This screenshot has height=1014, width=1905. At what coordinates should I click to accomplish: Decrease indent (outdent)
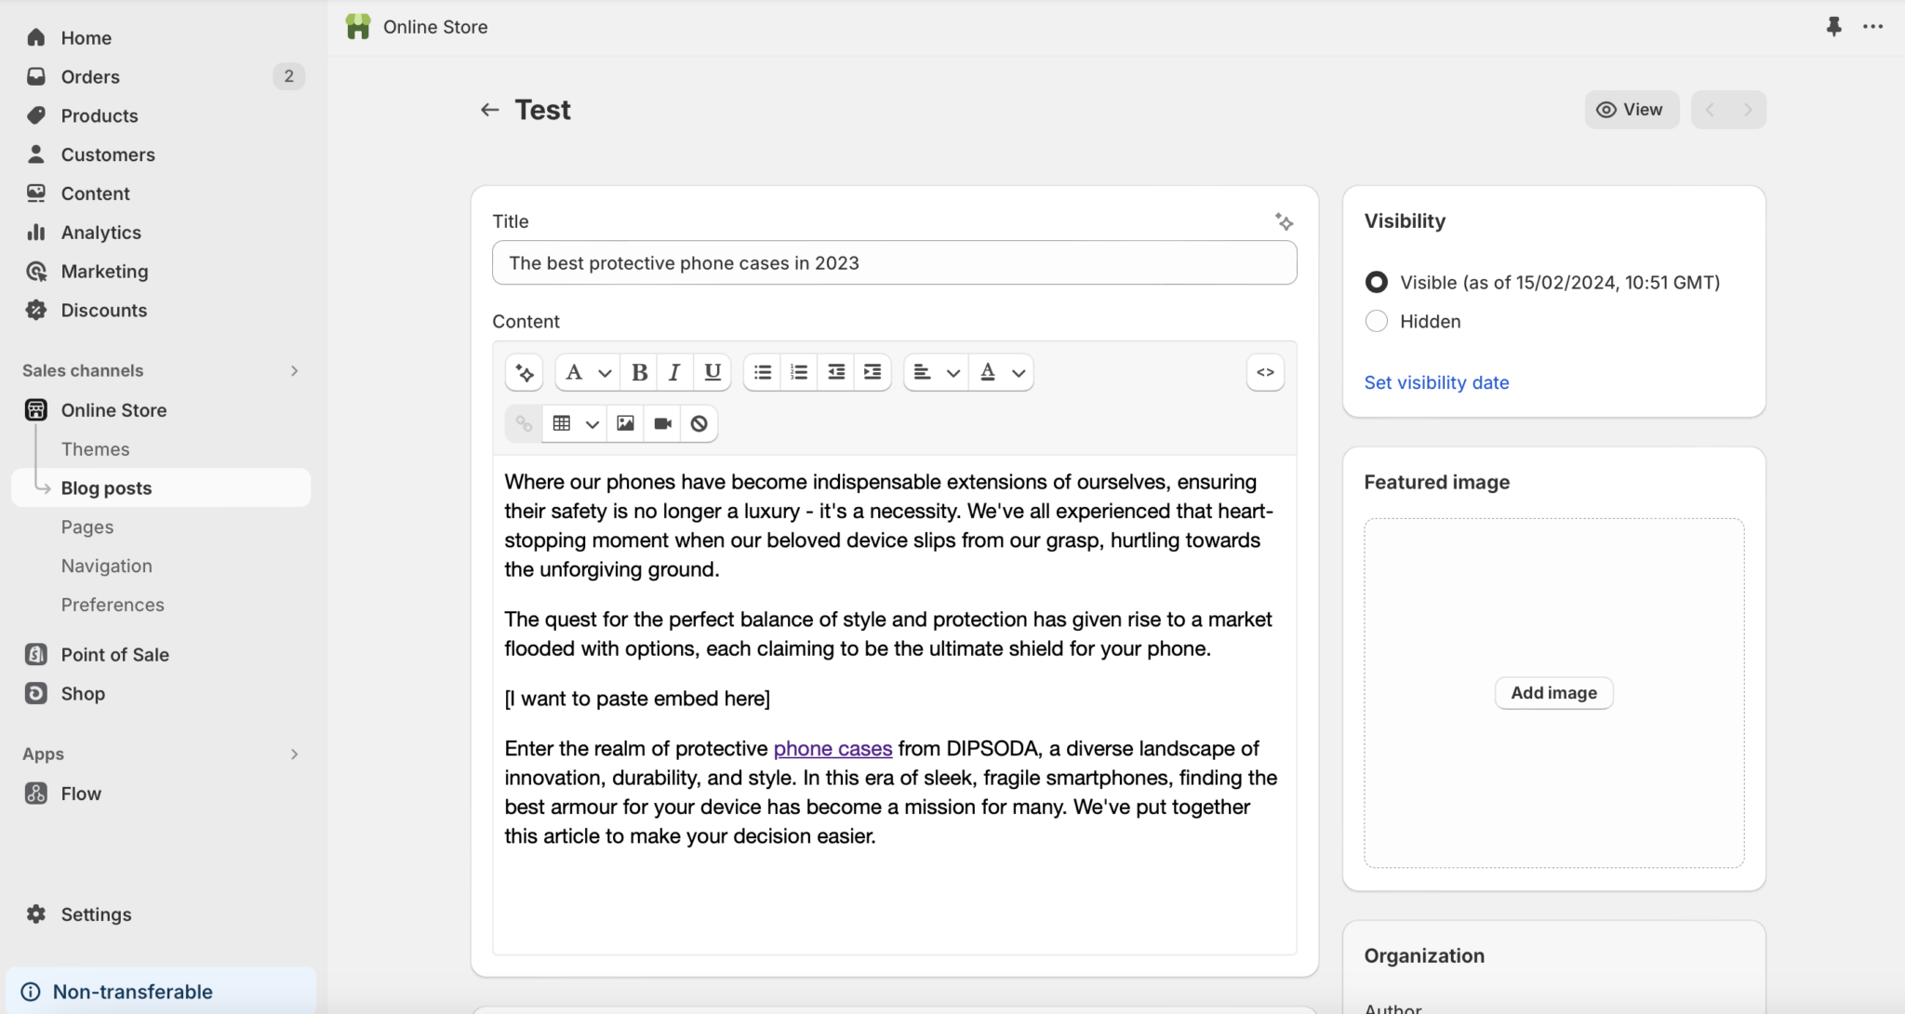tap(836, 372)
